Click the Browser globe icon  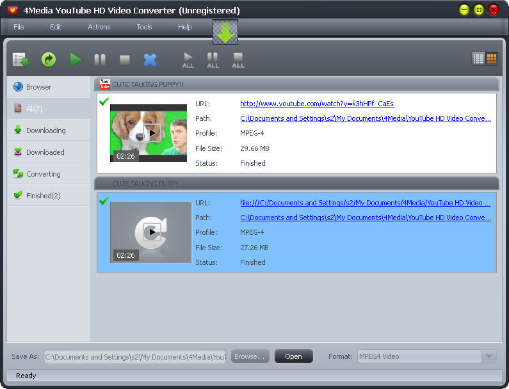click(x=18, y=86)
